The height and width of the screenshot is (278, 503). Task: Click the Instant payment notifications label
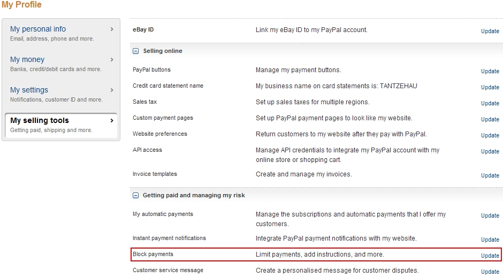tap(169, 238)
